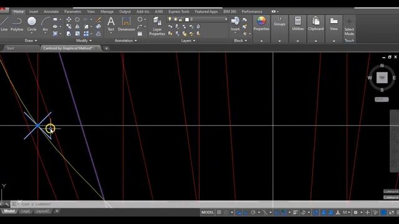This screenshot has height=224, width=399.
Task: Switch to the Annotate tab
Action: (51, 12)
